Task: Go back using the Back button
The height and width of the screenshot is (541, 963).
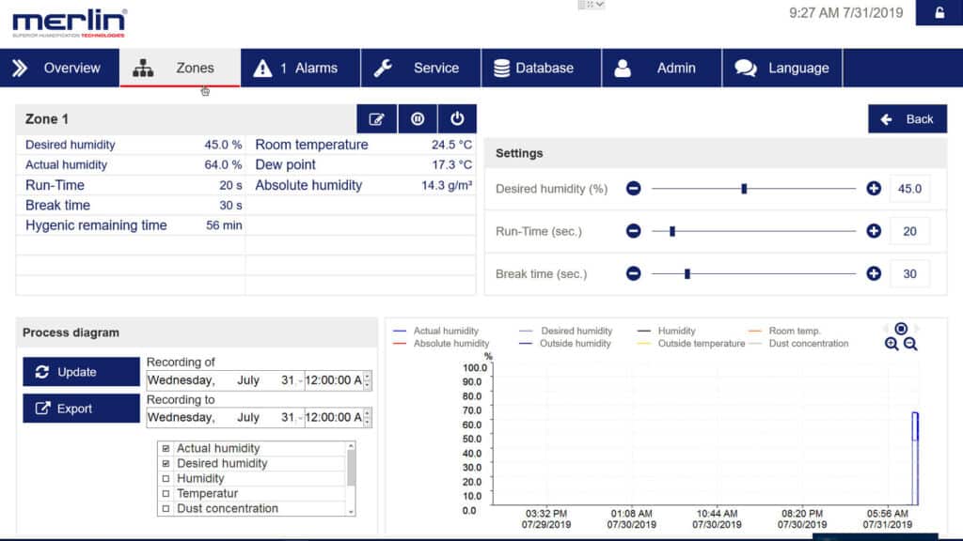Action: pyautogui.click(x=908, y=119)
